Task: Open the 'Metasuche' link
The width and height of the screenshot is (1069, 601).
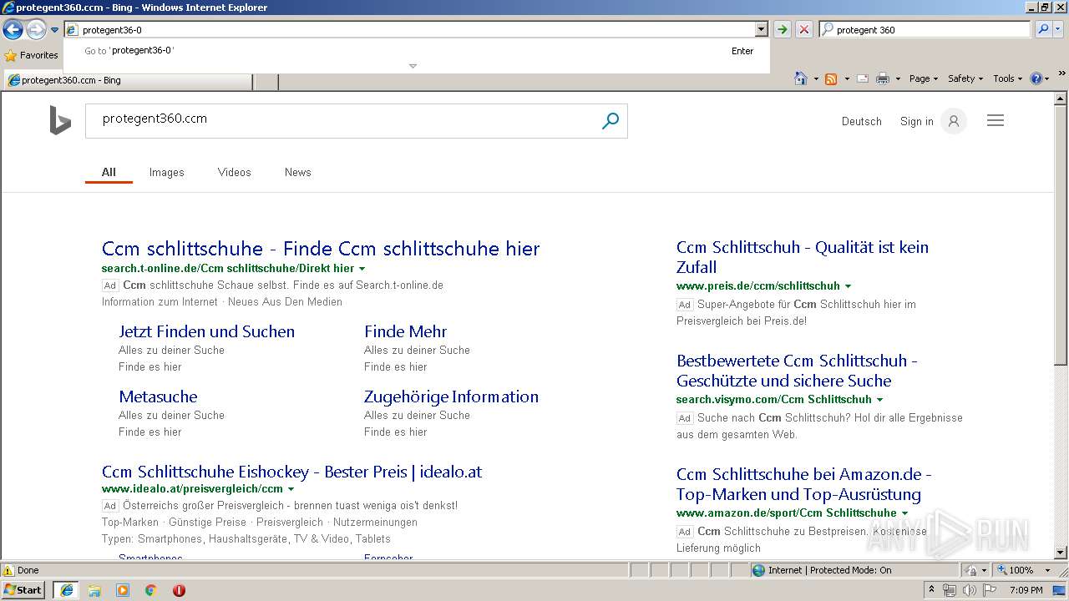Action: click(158, 396)
